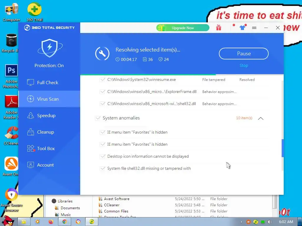This screenshot has width=302, height=226.
Task: Click the System anomalies heading text
Action: [121, 118]
